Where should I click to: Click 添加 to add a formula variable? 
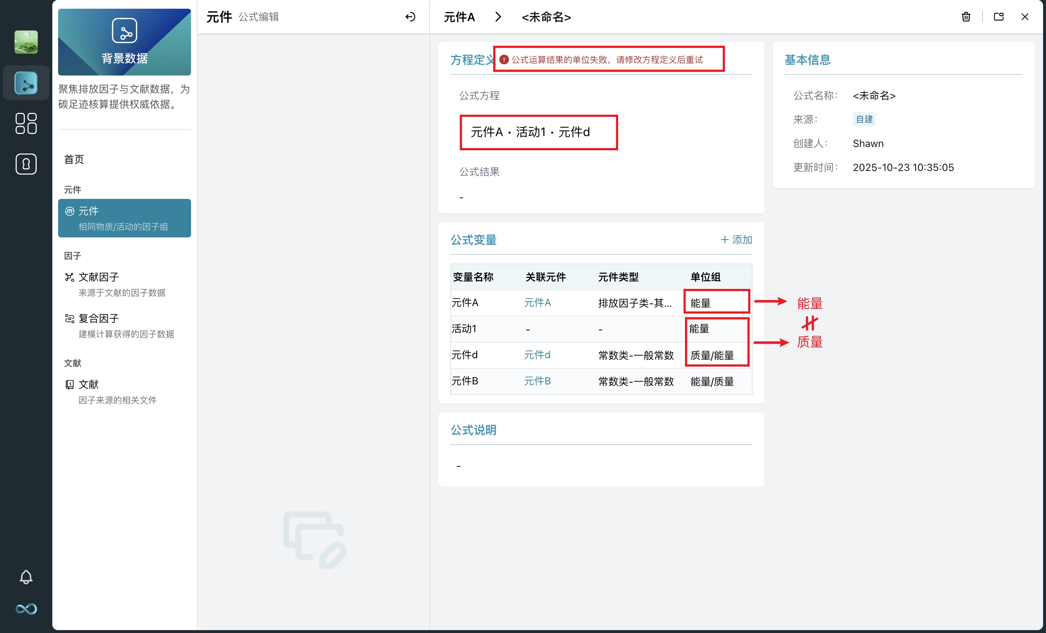[x=737, y=240]
